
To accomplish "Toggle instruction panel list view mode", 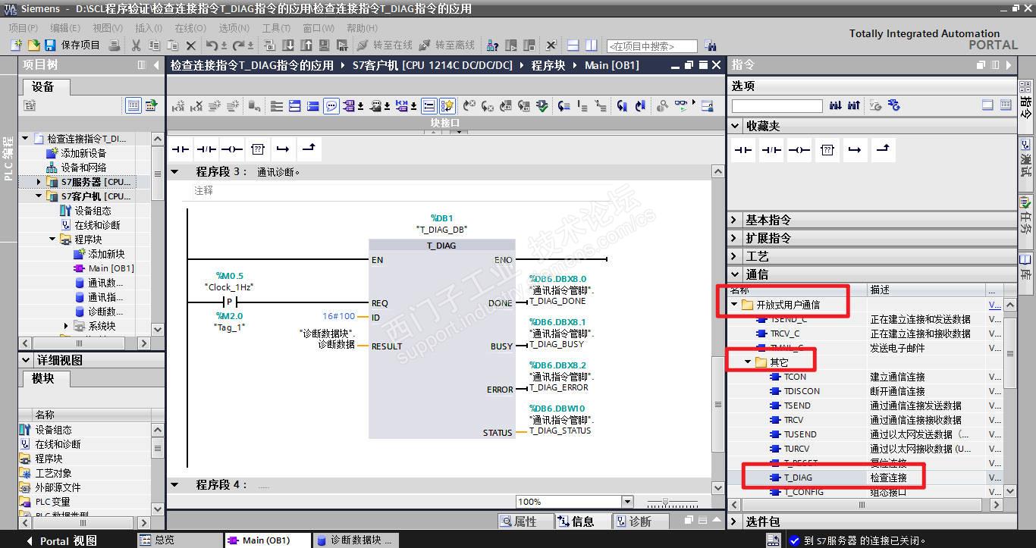I will coord(1005,105).
